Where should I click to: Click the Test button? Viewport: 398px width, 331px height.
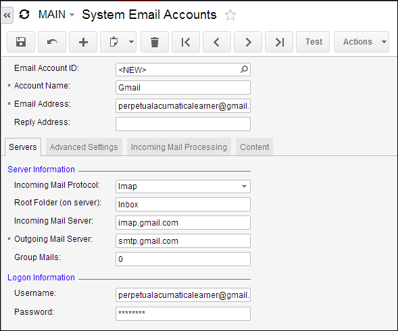[313, 42]
